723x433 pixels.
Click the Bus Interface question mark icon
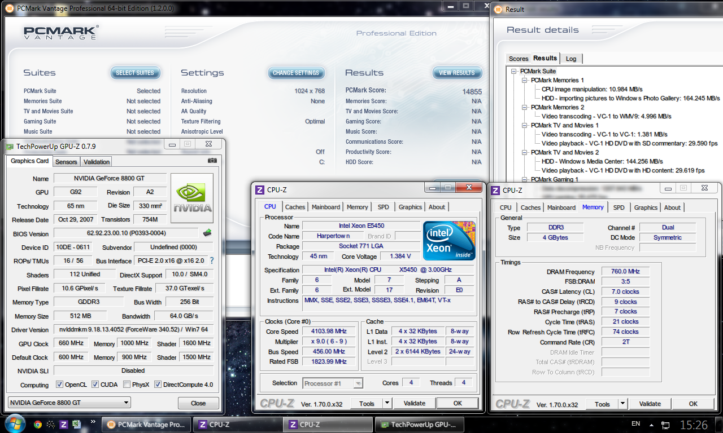(212, 260)
